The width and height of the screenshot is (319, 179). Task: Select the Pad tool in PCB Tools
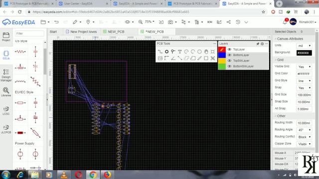[166, 52]
